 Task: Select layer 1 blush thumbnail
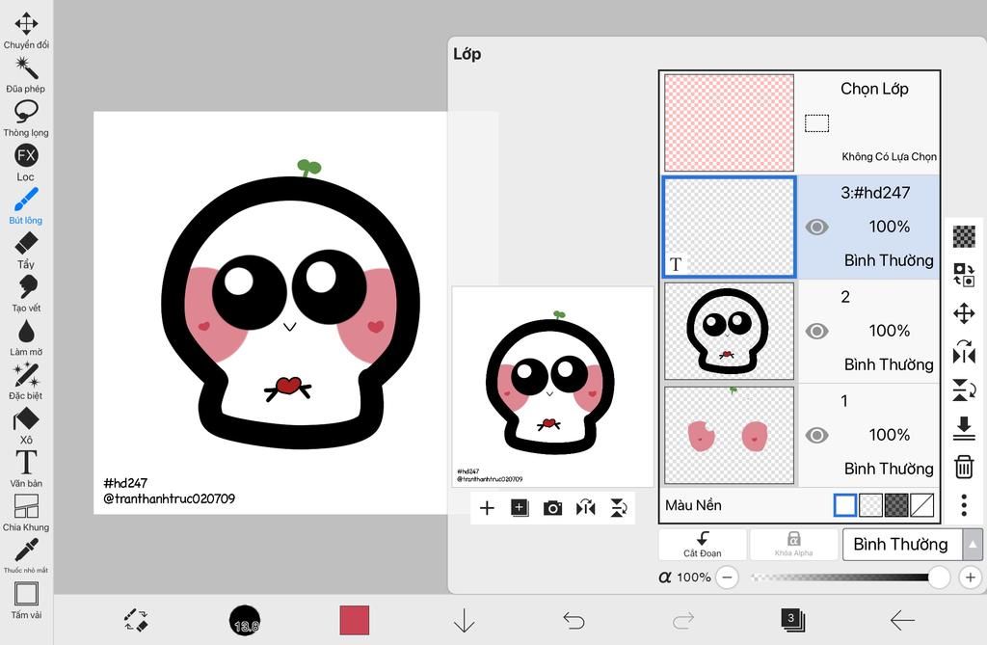click(x=729, y=435)
